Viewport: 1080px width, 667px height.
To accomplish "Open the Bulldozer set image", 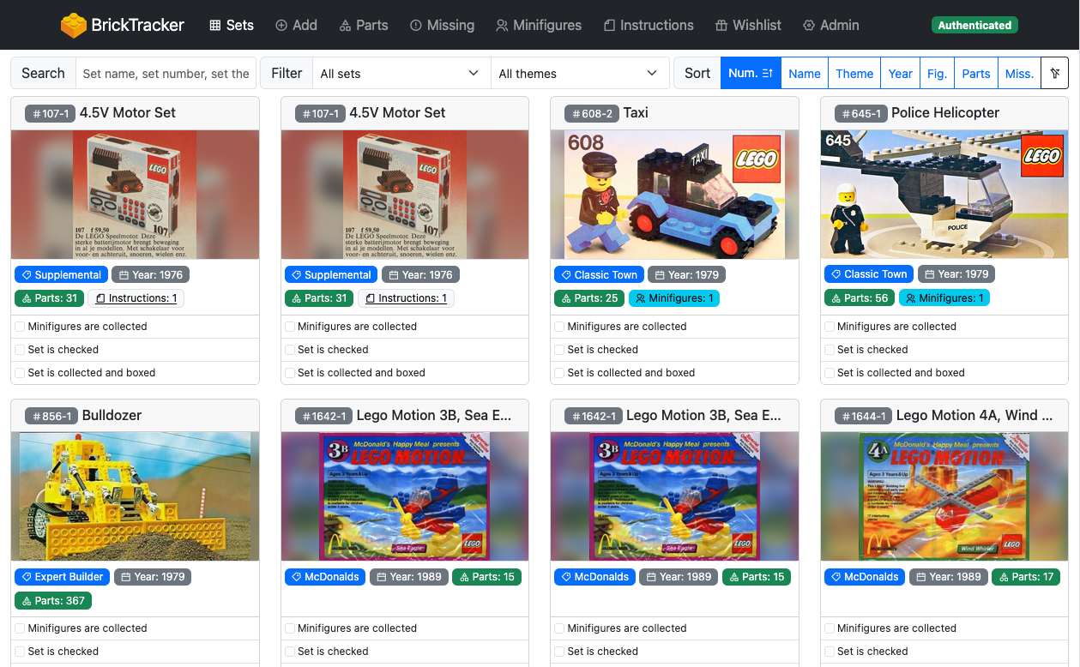I will pos(135,496).
